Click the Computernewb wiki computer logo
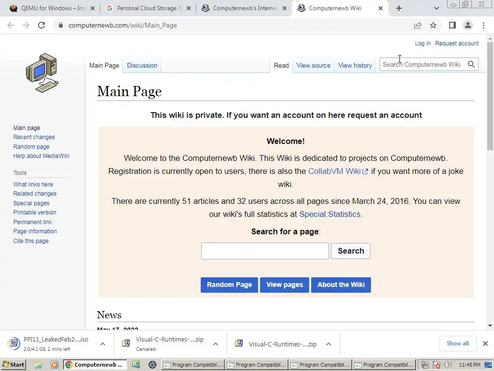 [x=42, y=73]
